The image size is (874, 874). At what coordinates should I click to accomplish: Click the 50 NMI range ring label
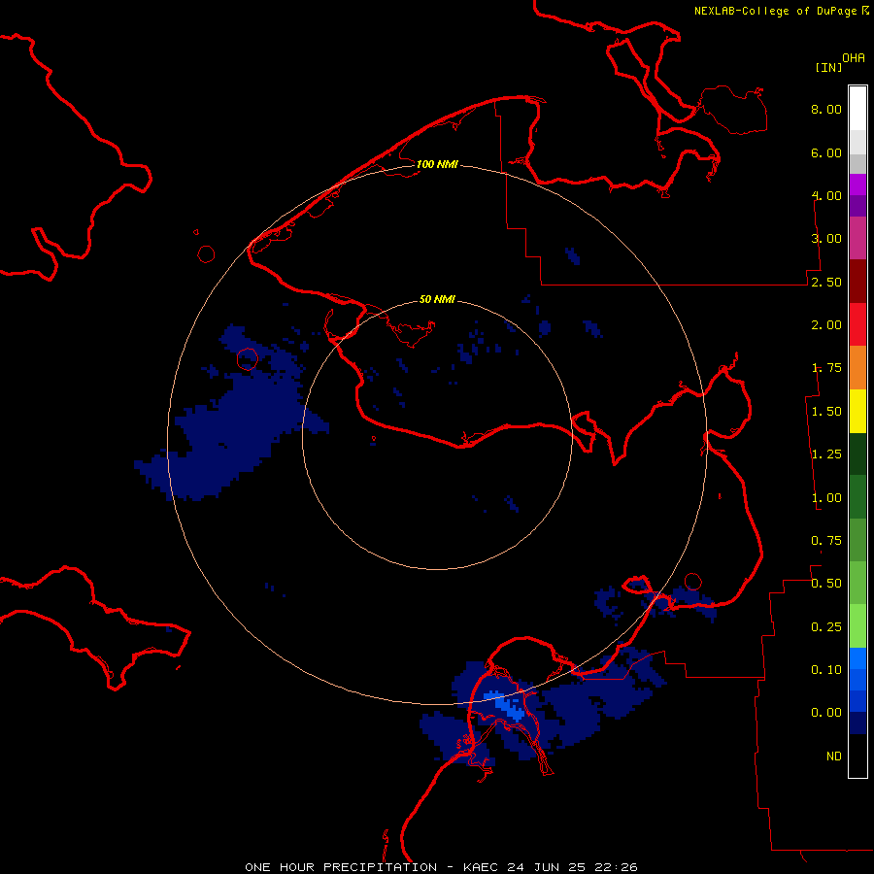click(x=437, y=299)
